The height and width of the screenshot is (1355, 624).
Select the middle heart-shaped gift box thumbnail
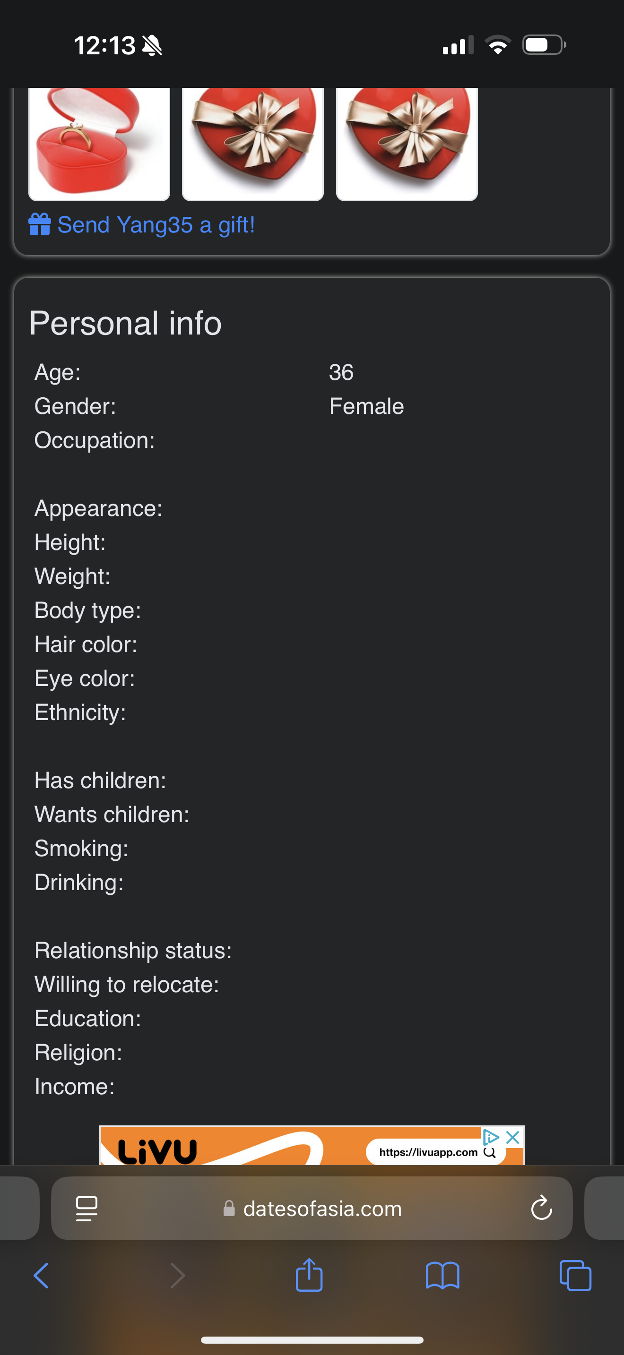click(x=253, y=144)
